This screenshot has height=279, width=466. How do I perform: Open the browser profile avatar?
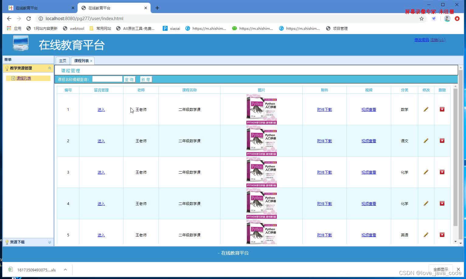point(447,19)
